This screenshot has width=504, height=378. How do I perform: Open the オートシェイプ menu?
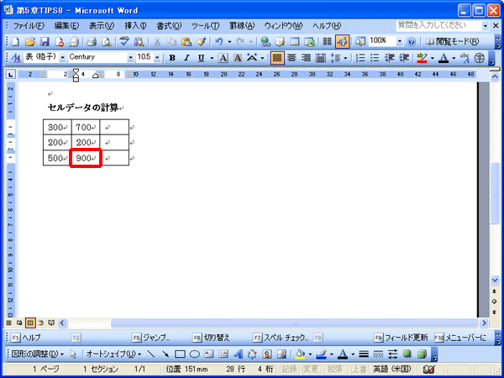(x=113, y=354)
